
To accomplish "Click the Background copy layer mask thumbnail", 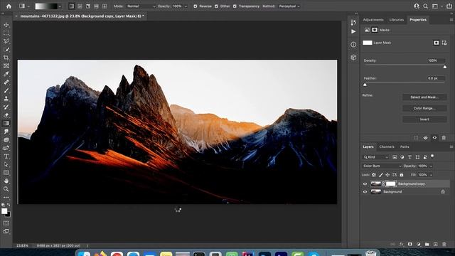I will (x=390, y=183).
